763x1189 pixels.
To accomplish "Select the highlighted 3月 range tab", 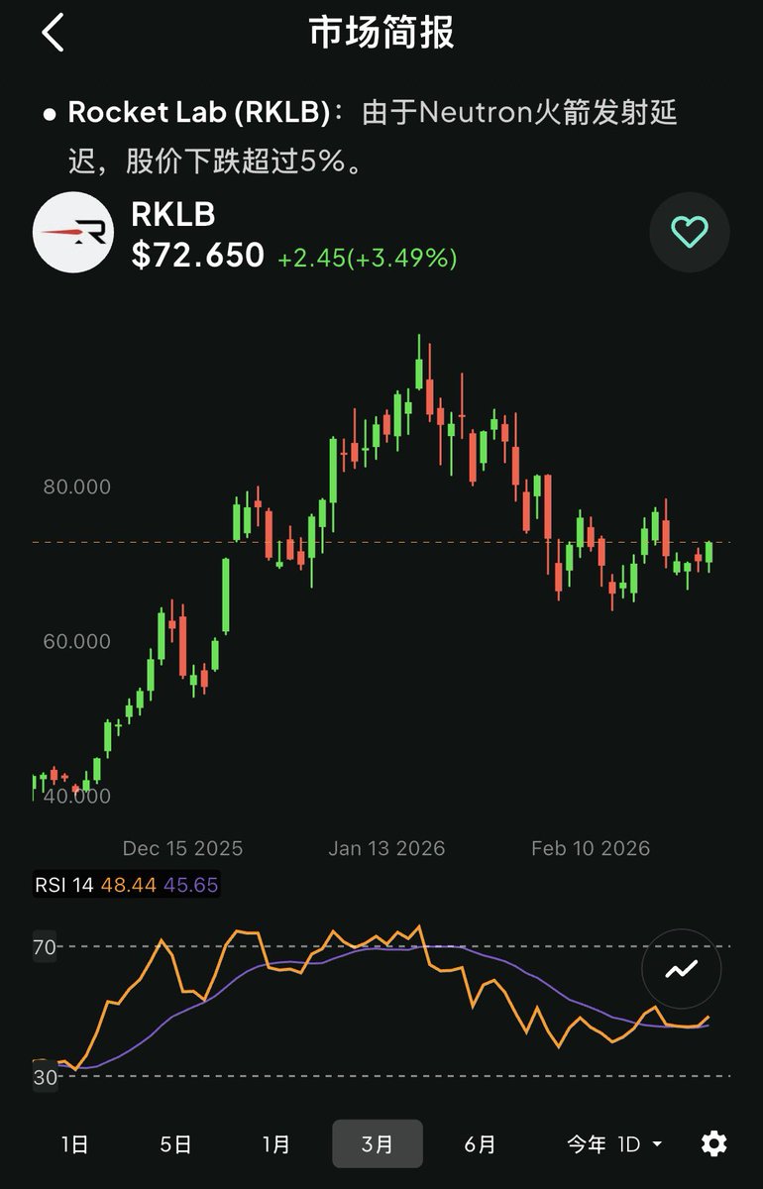I will [378, 1144].
